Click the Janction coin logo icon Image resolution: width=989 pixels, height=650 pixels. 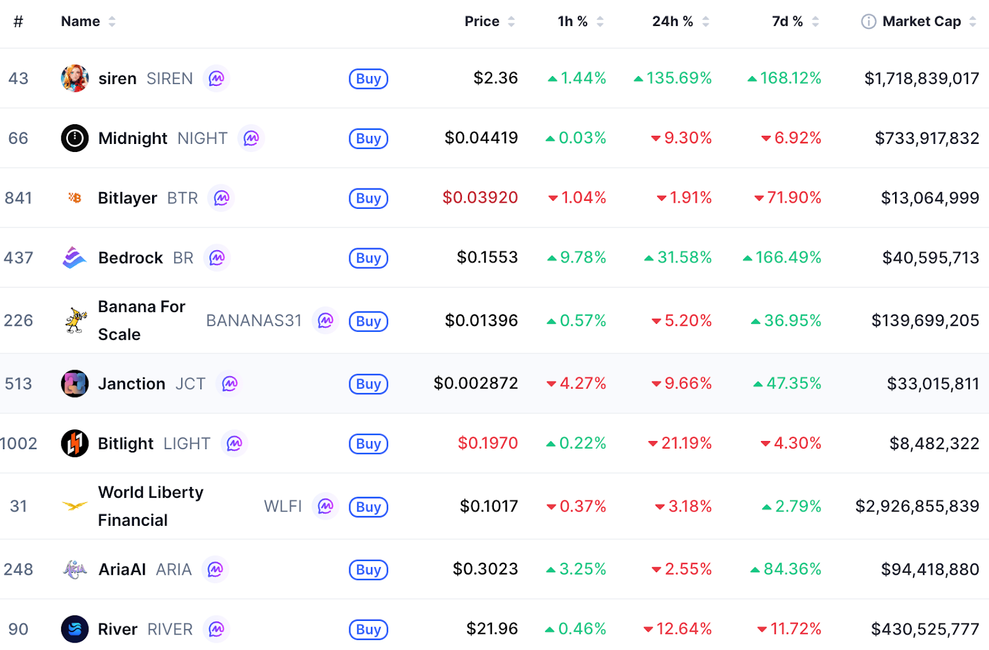point(75,384)
